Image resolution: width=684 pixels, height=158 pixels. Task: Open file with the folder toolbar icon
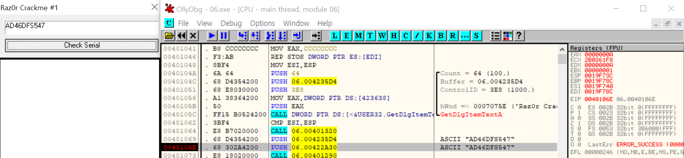pos(169,36)
